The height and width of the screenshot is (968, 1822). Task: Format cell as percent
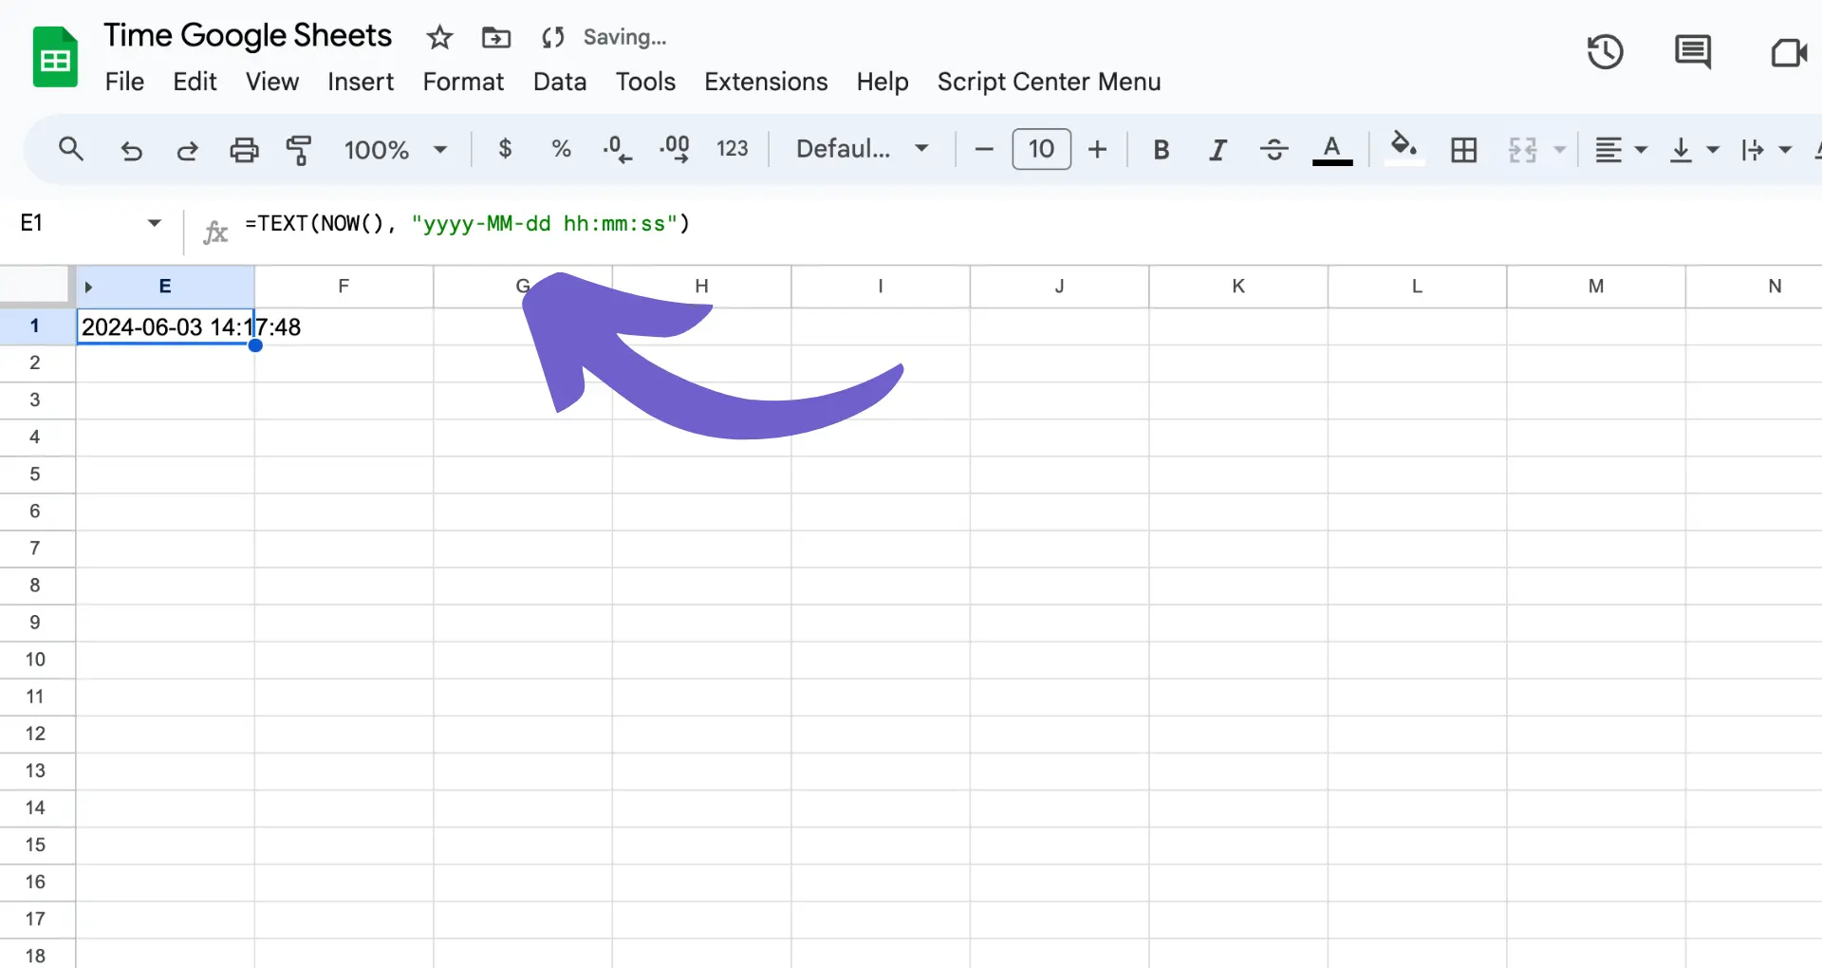pos(561,149)
